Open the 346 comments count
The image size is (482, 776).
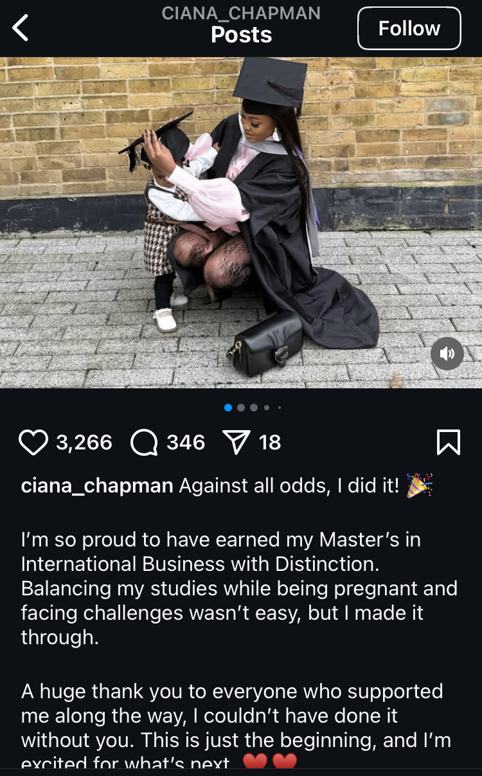pos(186,442)
